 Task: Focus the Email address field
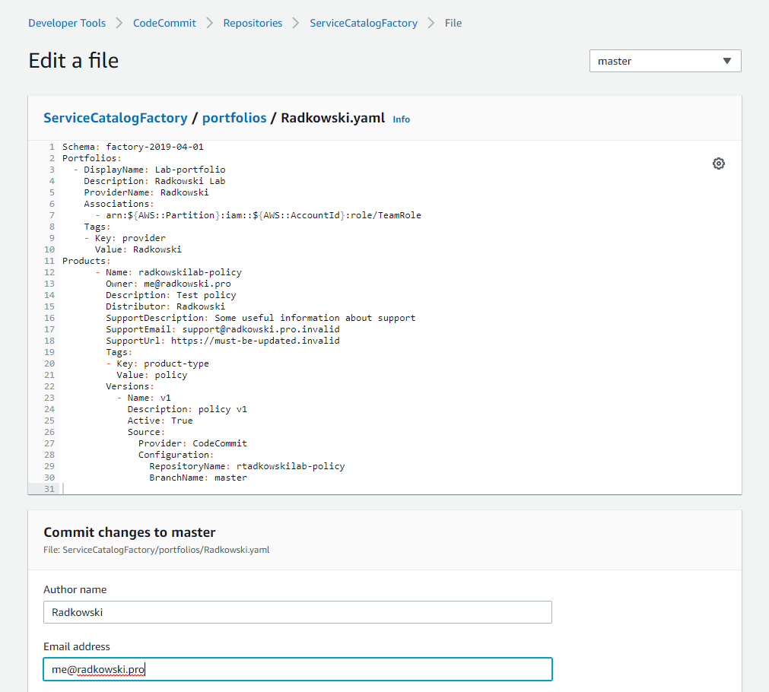[x=297, y=669]
